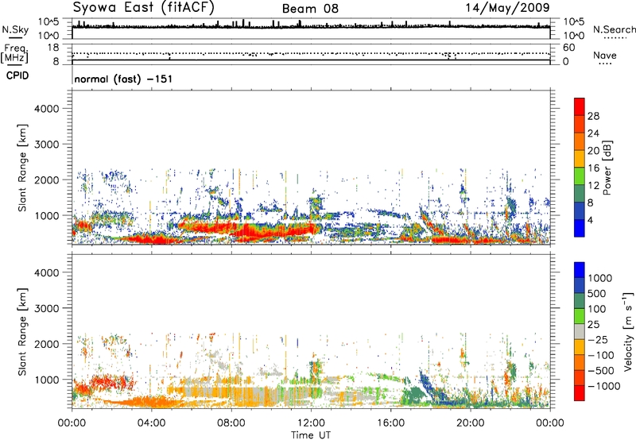Click the '-25' tick on Velocity colorbar
The width and height of the screenshot is (636, 440).
tap(598, 339)
